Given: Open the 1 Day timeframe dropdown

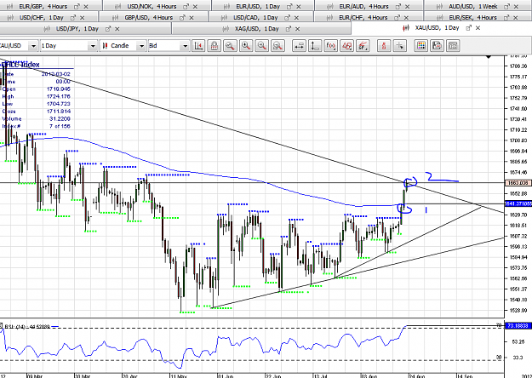Looking at the screenshot, I should [x=93, y=46].
